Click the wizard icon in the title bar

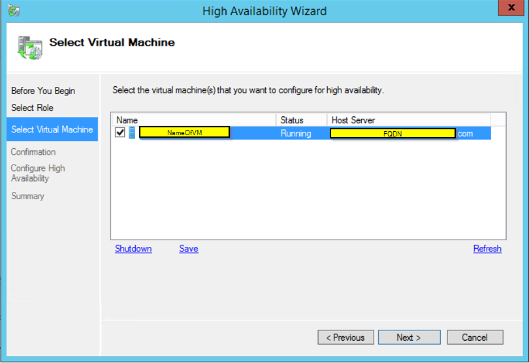click(x=14, y=11)
